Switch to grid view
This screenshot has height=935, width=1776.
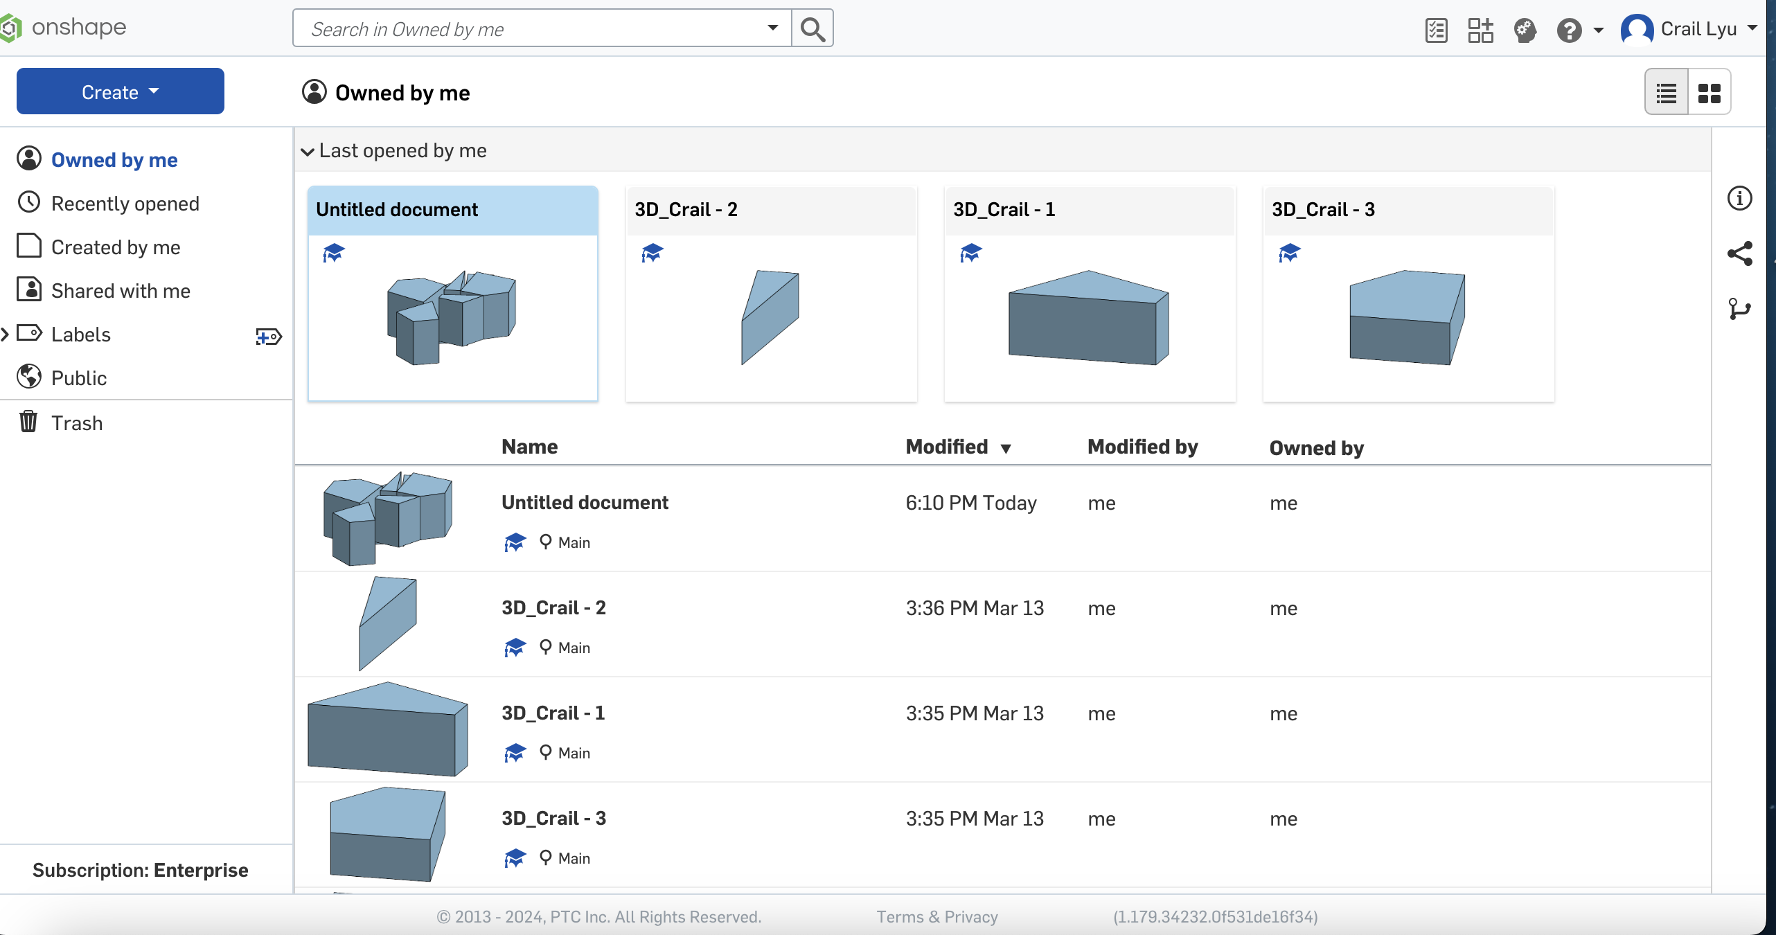[1709, 93]
